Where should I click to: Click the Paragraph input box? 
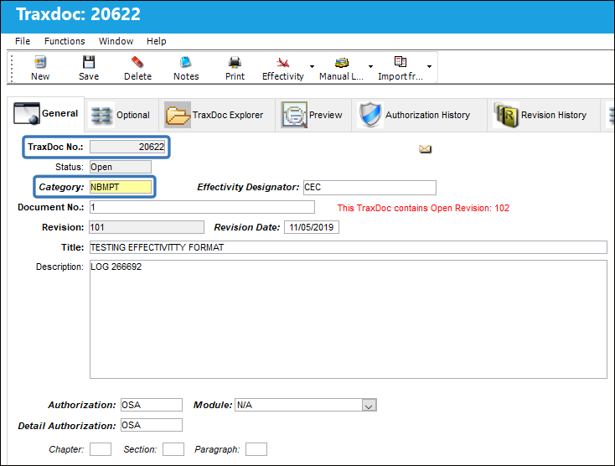(256, 449)
